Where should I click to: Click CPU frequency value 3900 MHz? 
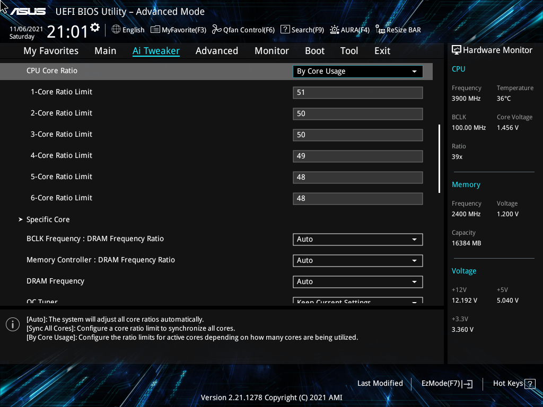click(x=466, y=99)
